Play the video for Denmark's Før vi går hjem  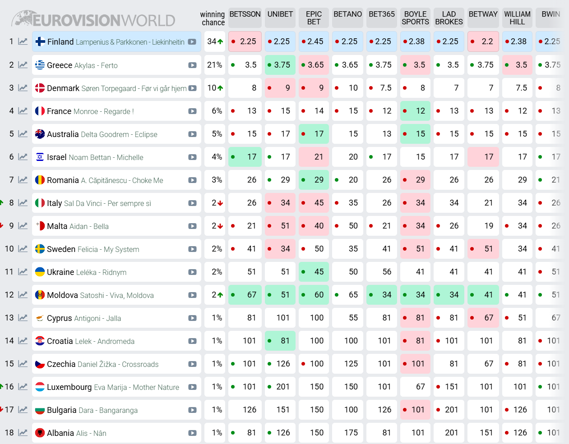click(x=192, y=88)
